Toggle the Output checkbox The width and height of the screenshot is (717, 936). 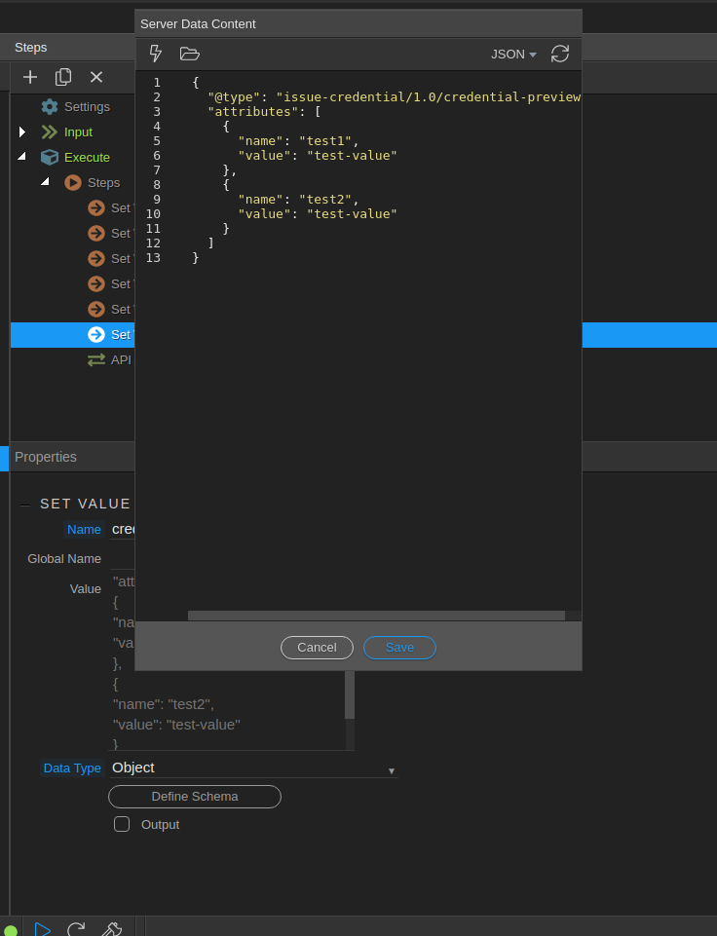click(x=122, y=824)
